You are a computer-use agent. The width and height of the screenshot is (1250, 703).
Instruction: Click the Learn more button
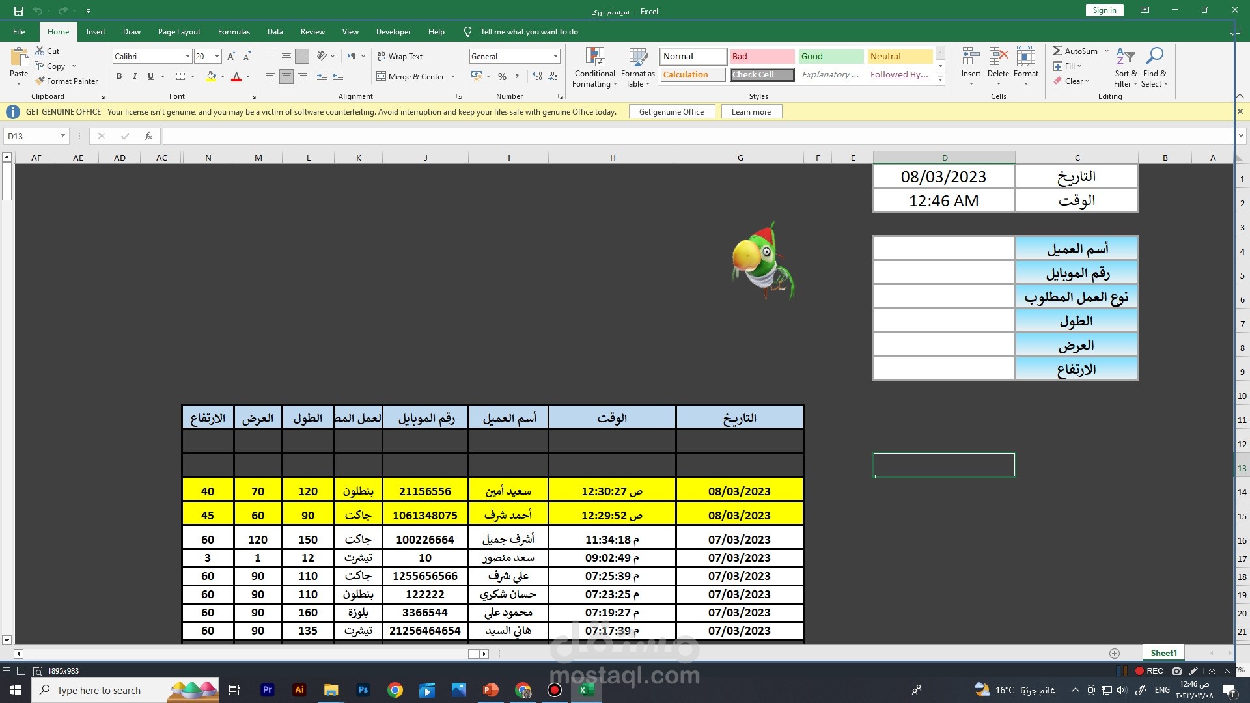click(x=751, y=112)
